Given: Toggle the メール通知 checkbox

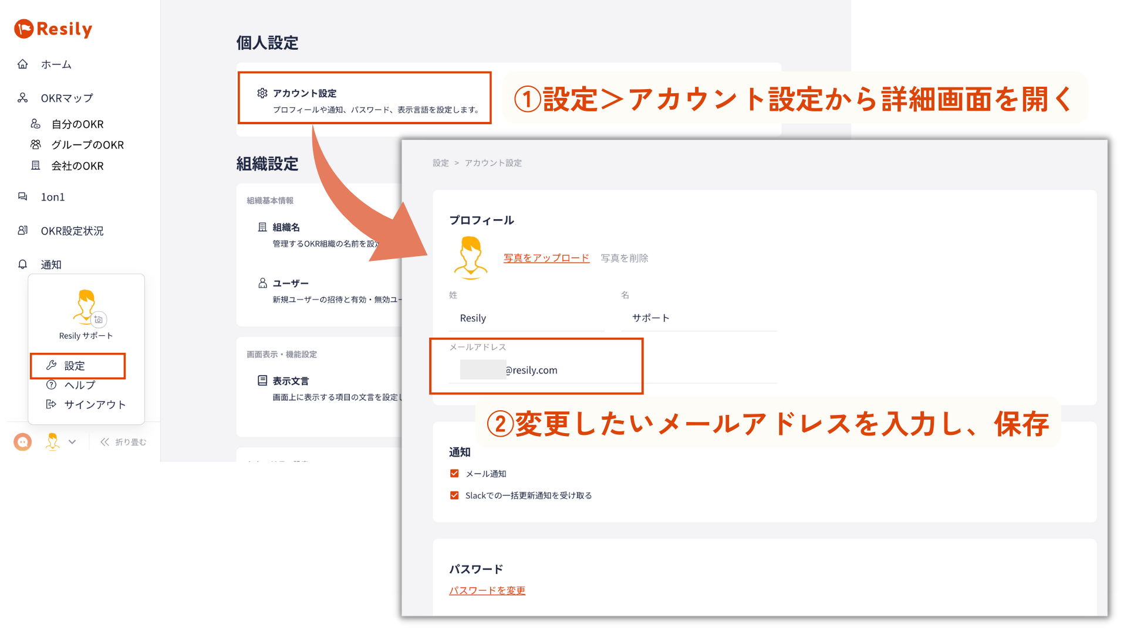Looking at the screenshot, I should click(454, 474).
